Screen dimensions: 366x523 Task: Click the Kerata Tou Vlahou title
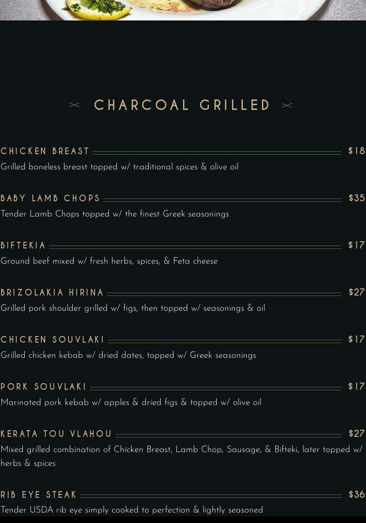coord(56,434)
